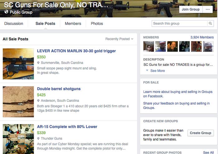Open the Recently Posted sort dropdown
218x154 pixels.
[119, 39]
